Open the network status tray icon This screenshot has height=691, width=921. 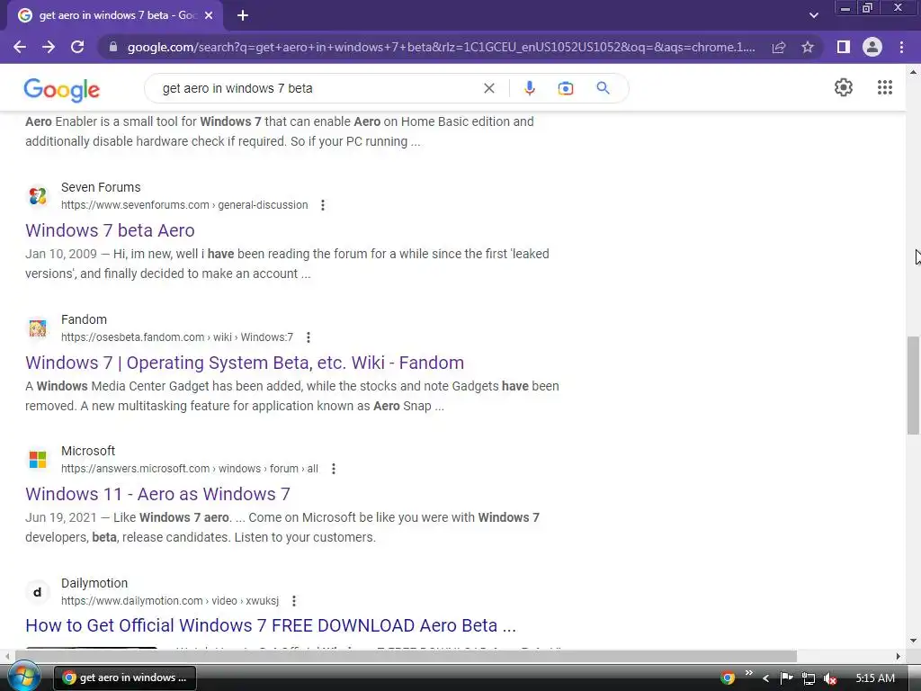(x=809, y=678)
